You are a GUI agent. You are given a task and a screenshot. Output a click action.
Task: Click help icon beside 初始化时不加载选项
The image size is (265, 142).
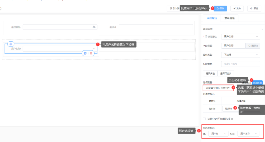tap(232, 119)
